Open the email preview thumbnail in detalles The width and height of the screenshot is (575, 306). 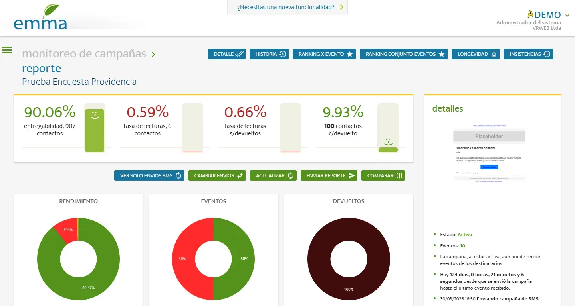coord(489,153)
